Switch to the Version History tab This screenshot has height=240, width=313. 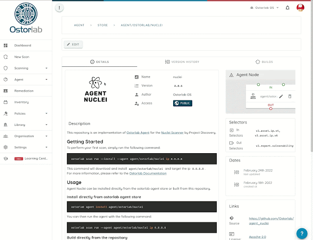pos(182,62)
